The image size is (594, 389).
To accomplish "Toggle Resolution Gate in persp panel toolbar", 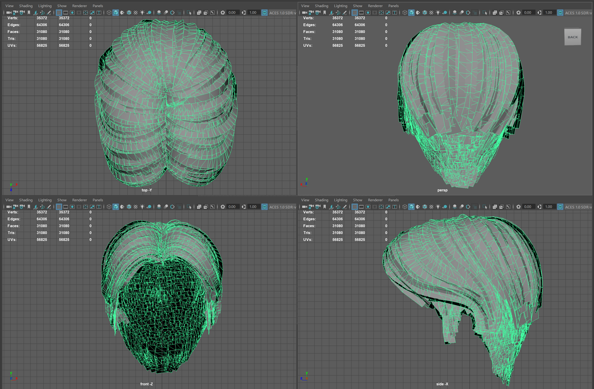I will coord(368,13).
